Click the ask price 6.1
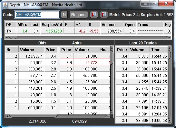Image resolution: width=176 pixels, height=128 pixels. (67, 101)
